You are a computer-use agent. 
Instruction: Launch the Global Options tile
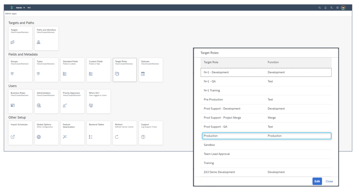point(46,133)
